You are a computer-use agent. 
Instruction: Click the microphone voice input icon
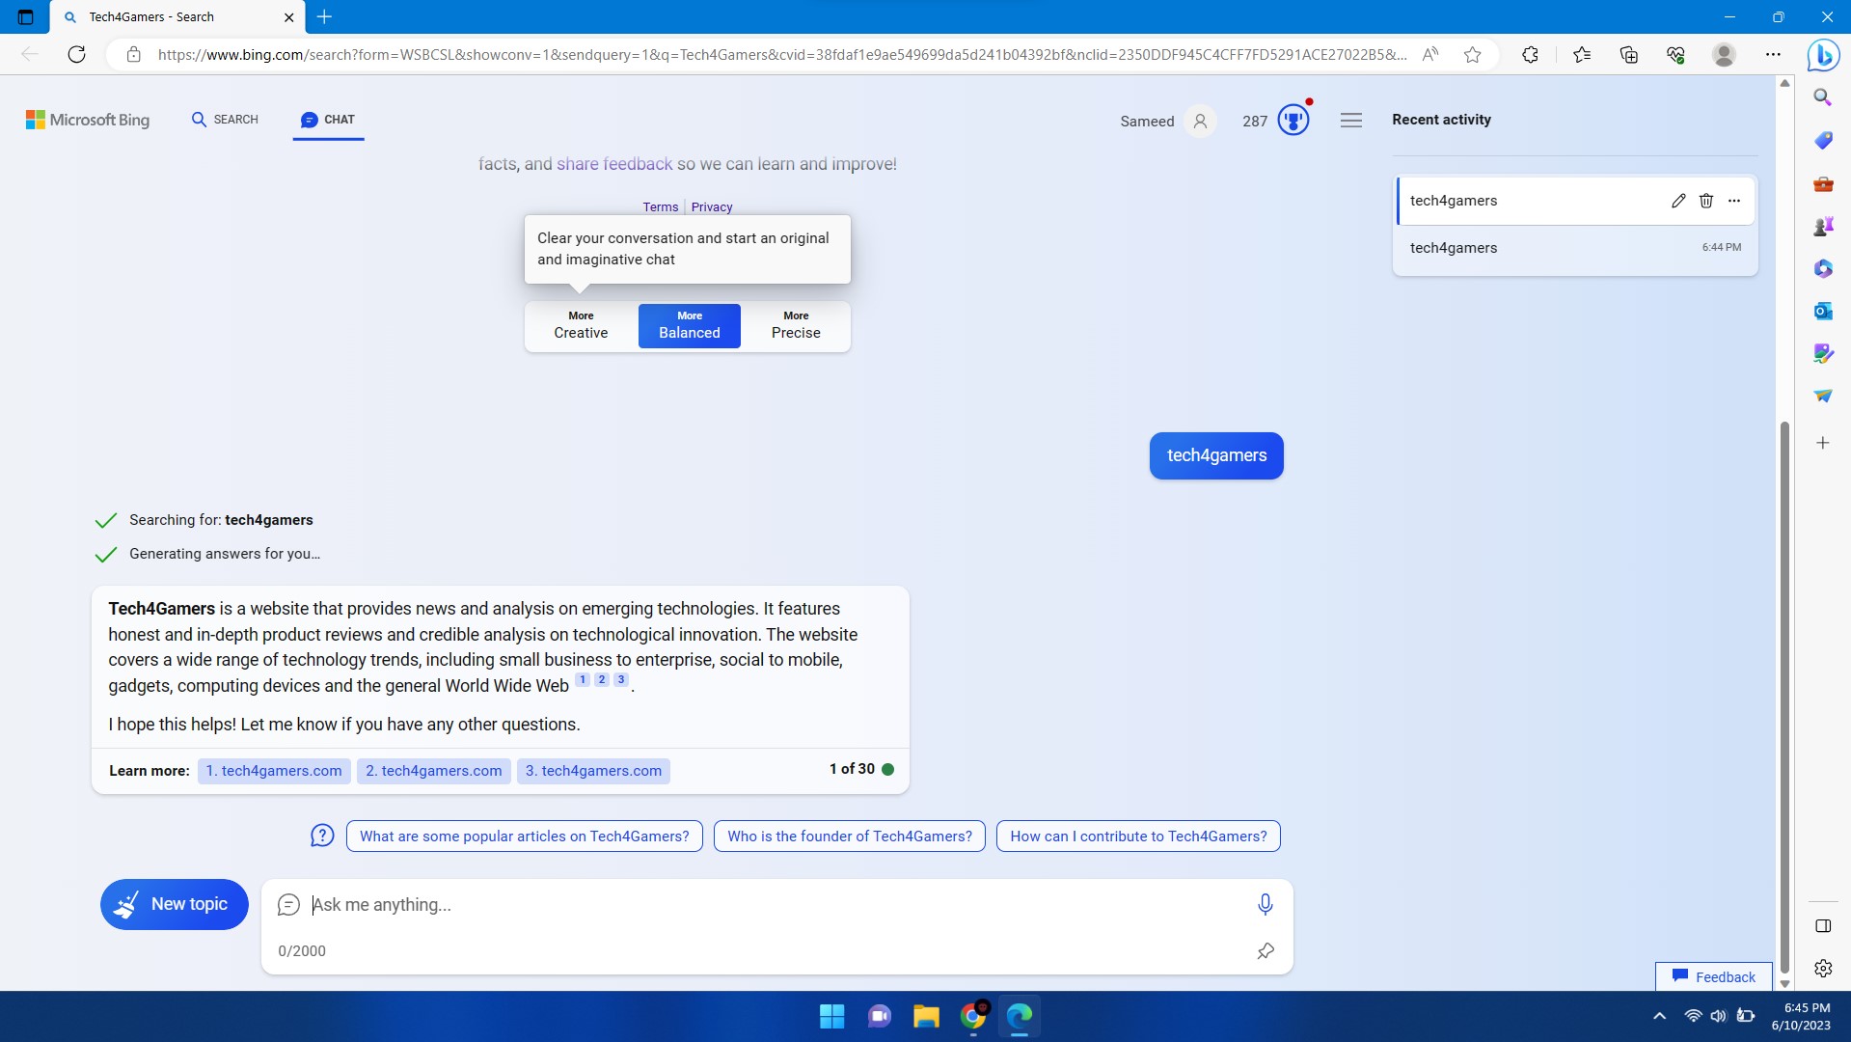pos(1265,905)
